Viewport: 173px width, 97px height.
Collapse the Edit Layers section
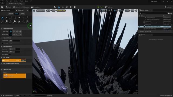[x=2, y=57]
